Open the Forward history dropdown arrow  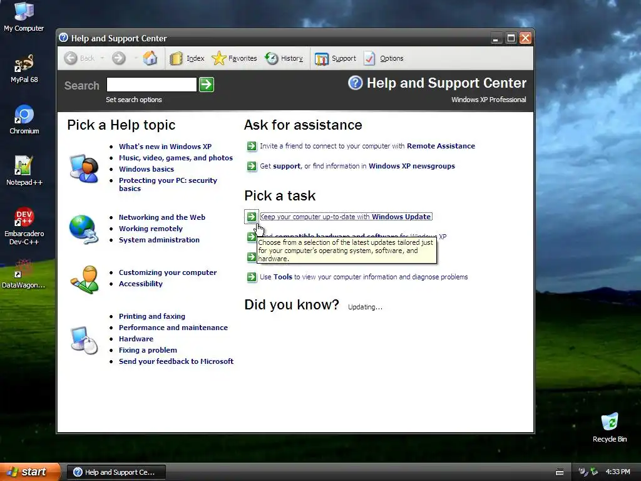click(x=135, y=58)
